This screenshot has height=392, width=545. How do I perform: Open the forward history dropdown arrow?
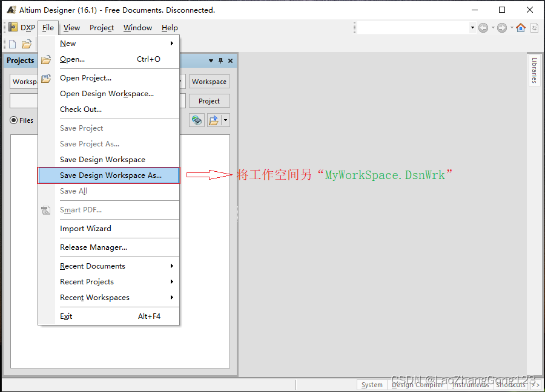click(x=512, y=28)
